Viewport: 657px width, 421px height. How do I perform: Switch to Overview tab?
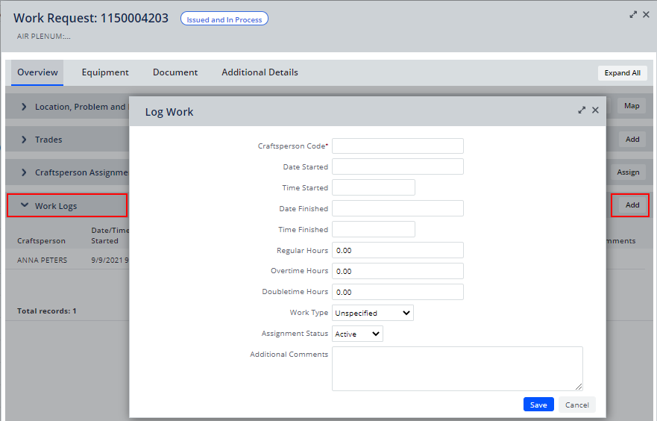coord(37,72)
